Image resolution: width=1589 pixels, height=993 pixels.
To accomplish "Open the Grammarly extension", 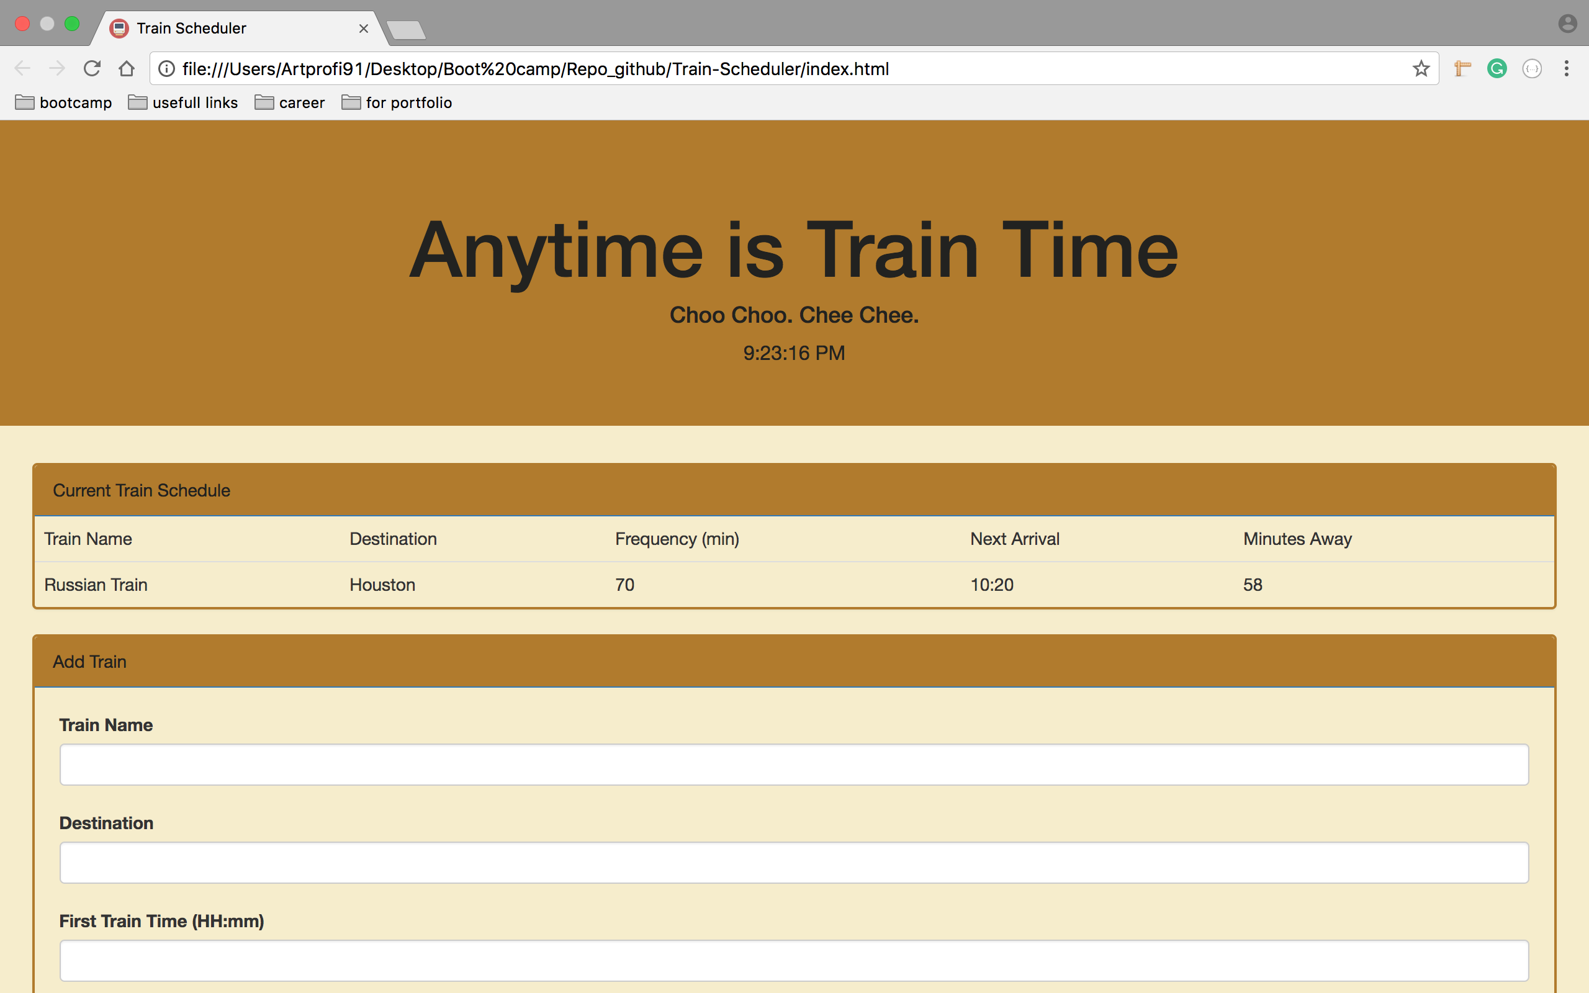I will click(1497, 68).
